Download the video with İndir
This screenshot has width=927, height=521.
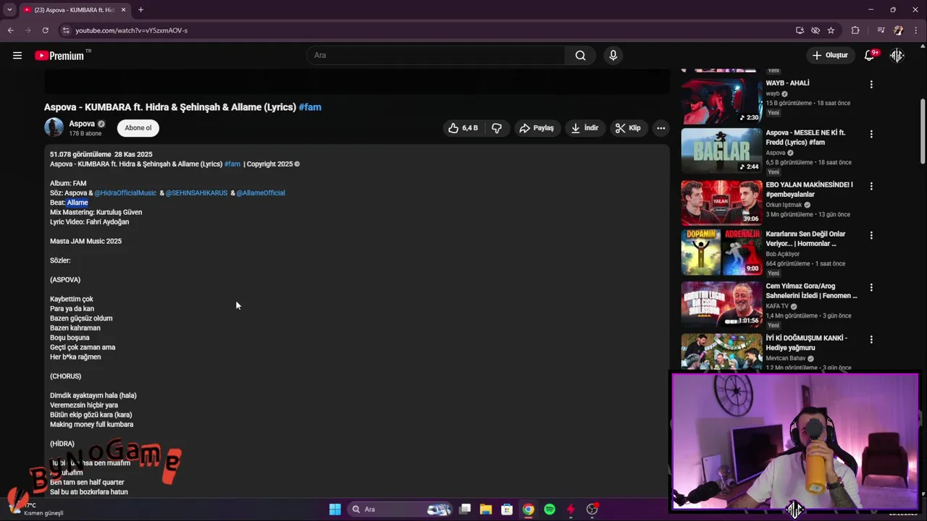click(x=584, y=128)
